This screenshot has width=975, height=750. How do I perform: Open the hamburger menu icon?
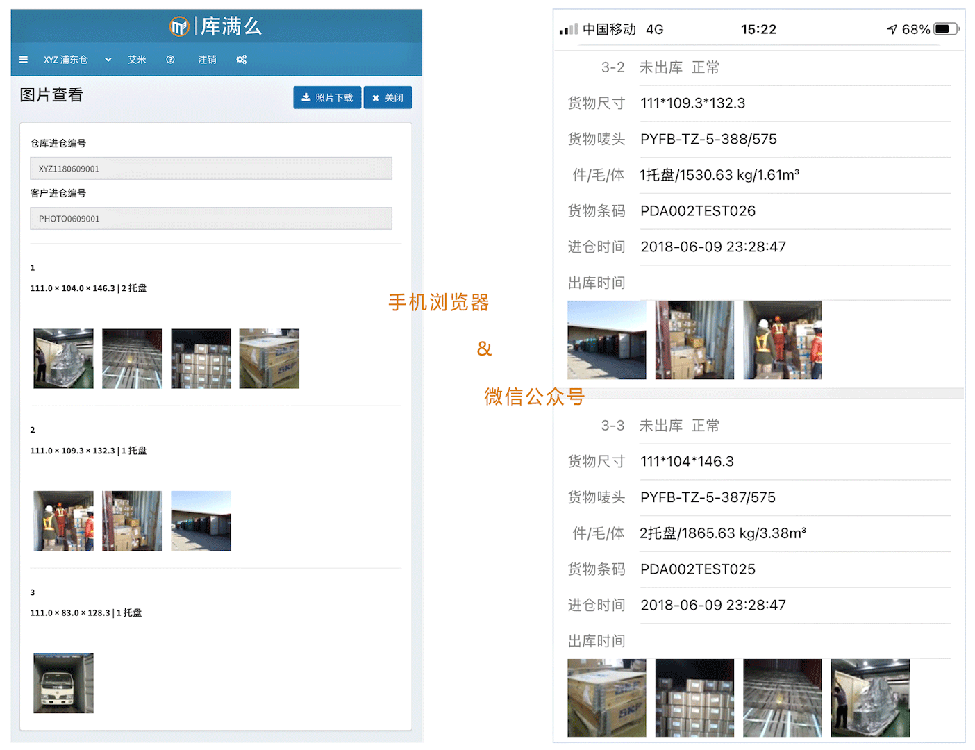pos(24,60)
